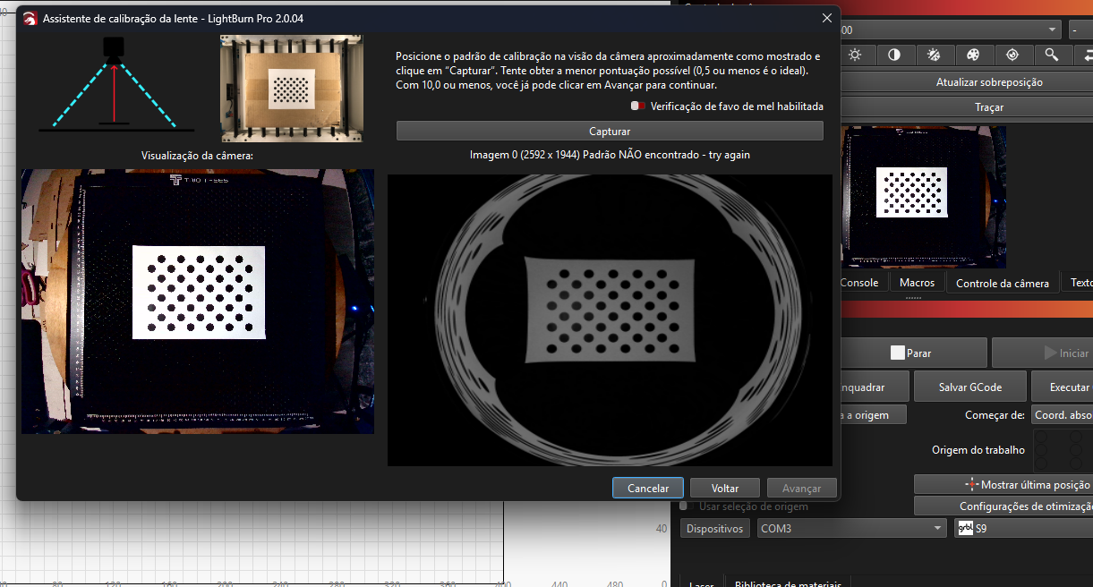Toggle the Usar seleção de origem switch
This screenshot has height=587, width=1093.
tap(685, 506)
